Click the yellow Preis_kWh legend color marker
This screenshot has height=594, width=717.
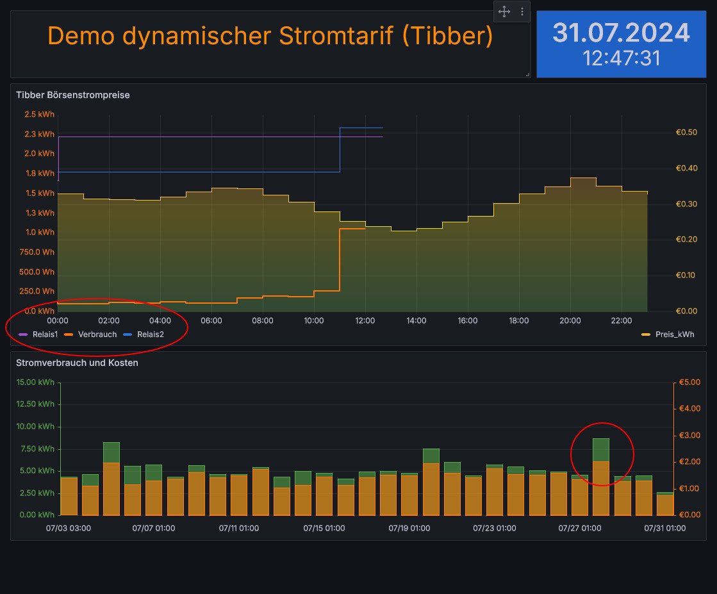point(645,334)
